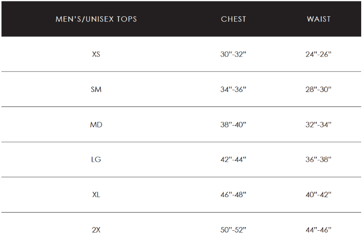Click the XL size label
Viewport: 363px width, 247px height.
96,195
